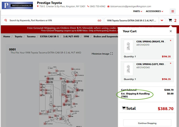This screenshot has width=179, height=127.
Task: Click the red Total $388.70 amount
Action: point(166,108)
